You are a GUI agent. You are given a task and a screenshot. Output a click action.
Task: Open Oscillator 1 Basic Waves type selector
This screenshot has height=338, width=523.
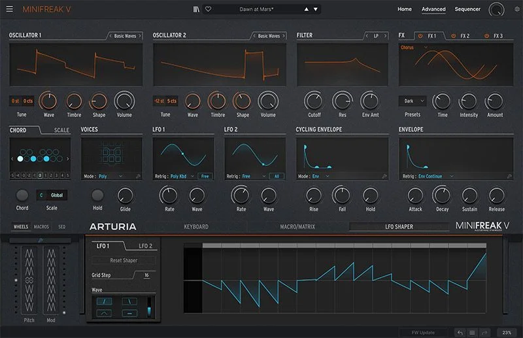[125, 36]
